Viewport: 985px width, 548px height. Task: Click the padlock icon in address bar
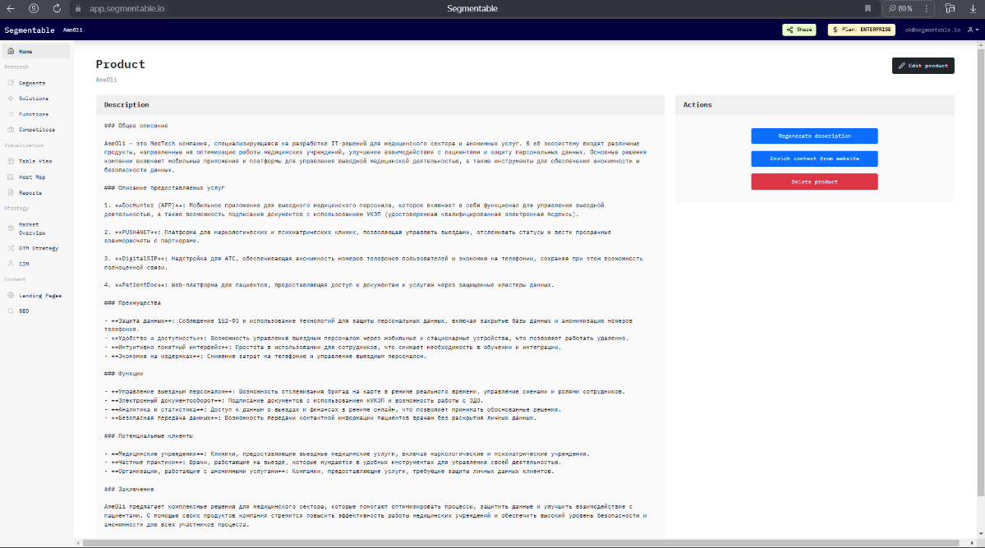pos(78,9)
